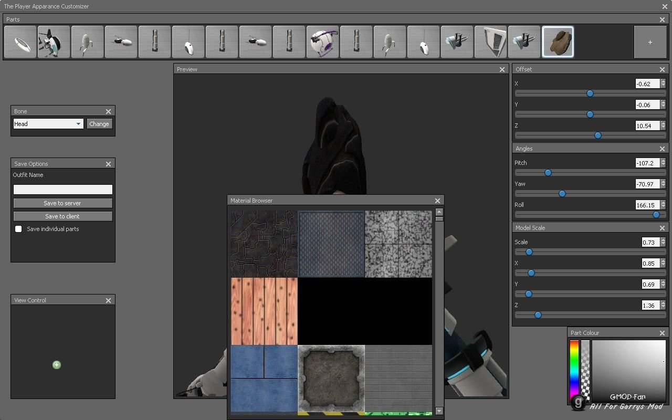Click the Pitch slider handle
Screen dimensions: 672x420
point(548,173)
